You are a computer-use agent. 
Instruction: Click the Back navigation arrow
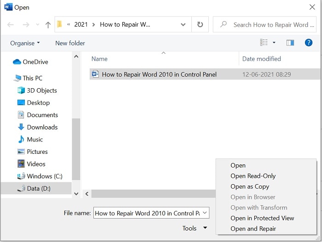tap(11, 25)
